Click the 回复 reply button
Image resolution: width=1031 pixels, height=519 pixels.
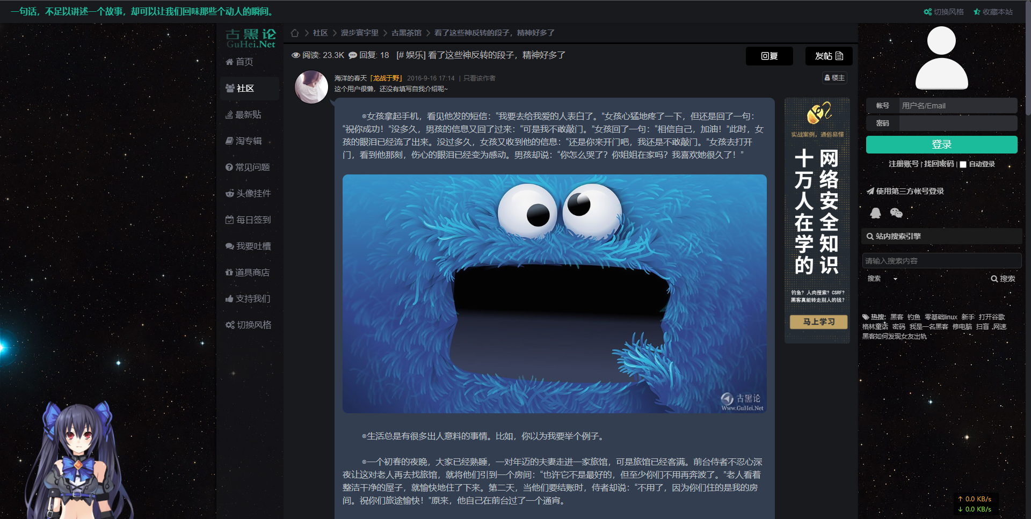click(769, 56)
